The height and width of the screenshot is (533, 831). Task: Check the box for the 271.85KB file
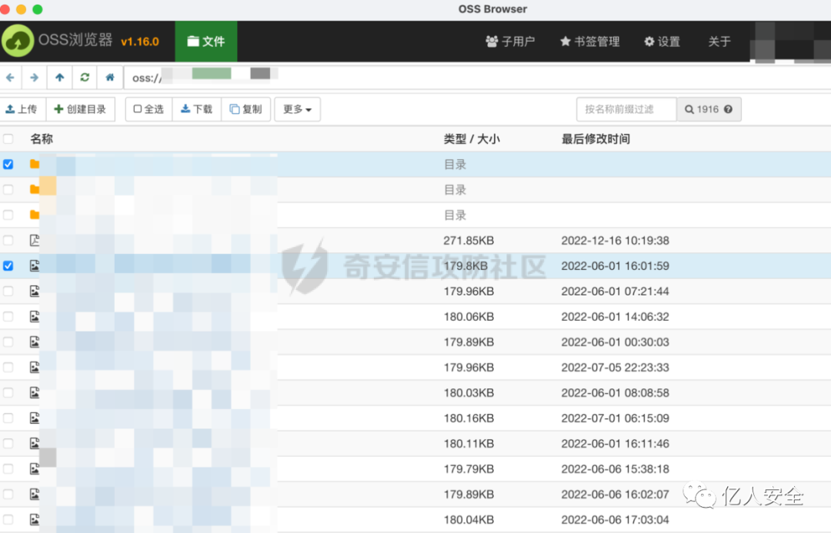click(x=8, y=240)
